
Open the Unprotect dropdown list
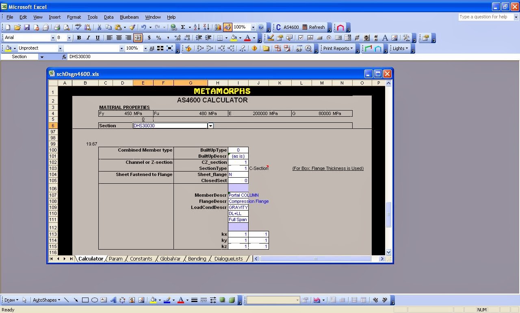tap(60, 48)
